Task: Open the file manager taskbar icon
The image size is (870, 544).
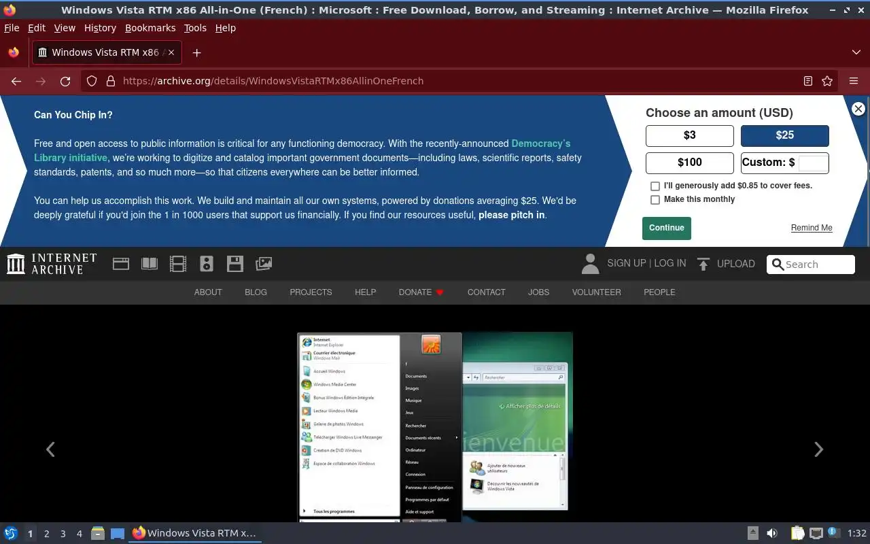Action: pyautogui.click(x=98, y=533)
